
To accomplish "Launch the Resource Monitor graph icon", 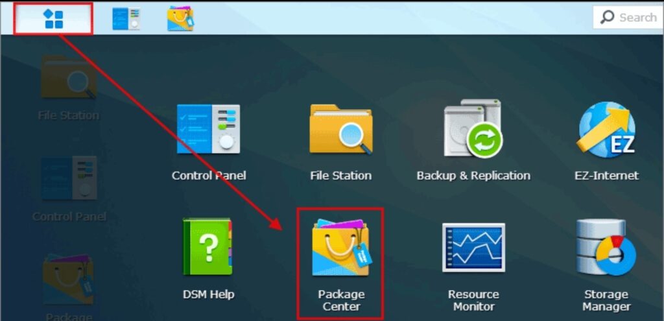I will (x=473, y=248).
